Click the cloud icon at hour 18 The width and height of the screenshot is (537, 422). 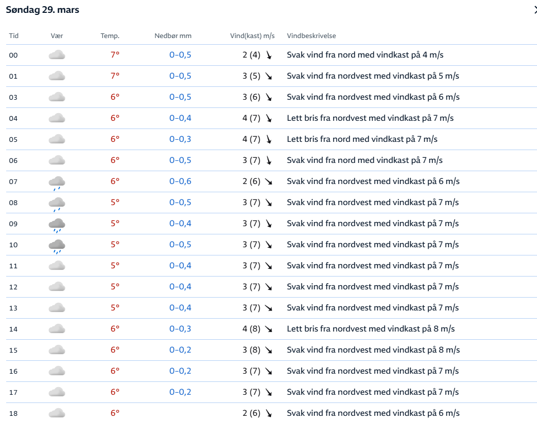point(56,413)
